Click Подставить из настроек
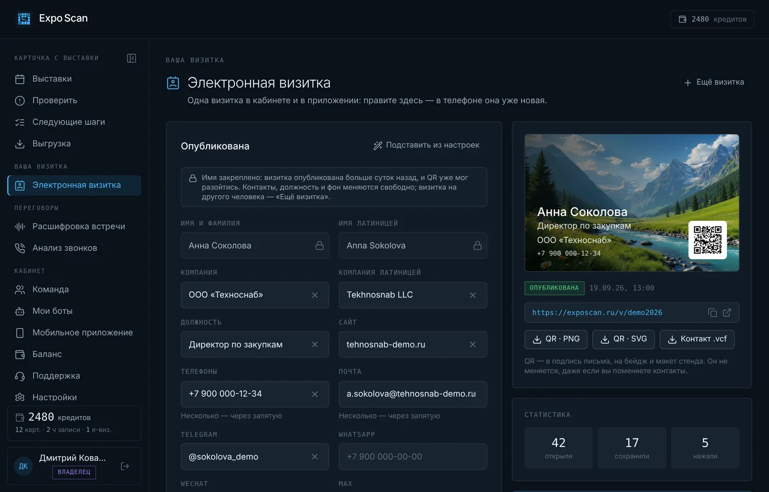This screenshot has width=769, height=492. pyautogui.click(x=427, y=145)
